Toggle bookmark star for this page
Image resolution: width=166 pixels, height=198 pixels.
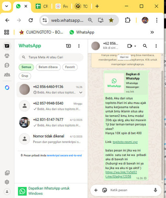click(x=111, y=20)
